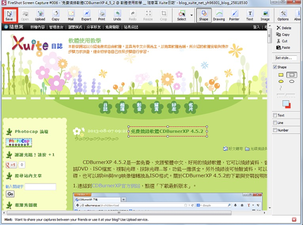Viewport: 303px width, 225px height.
Task: Activate the Select tool
Action: pos(182,15)
